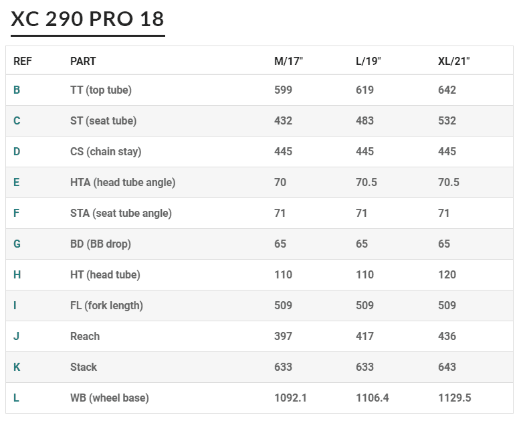Screen dimensions: 521x421
Task: Click the XC 290 PRO 18 heading
Action: 88,18
